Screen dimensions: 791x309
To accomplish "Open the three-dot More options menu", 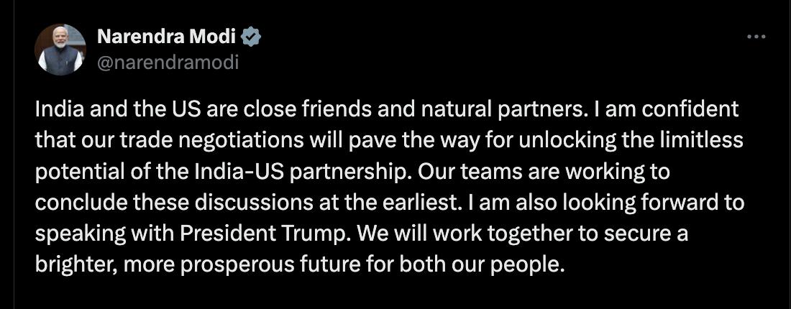I will pyautogui.click(x=756, y=37).
